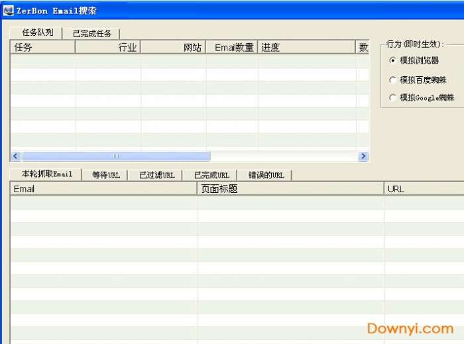This screenshot has height=344, width=464.
Task: Click the URL column header in results
Action: click(x=423, y=189)
